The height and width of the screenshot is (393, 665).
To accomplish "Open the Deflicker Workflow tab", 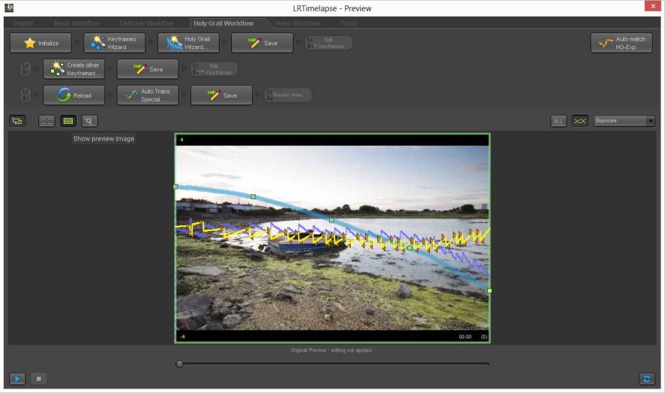I will pos(146,23).
